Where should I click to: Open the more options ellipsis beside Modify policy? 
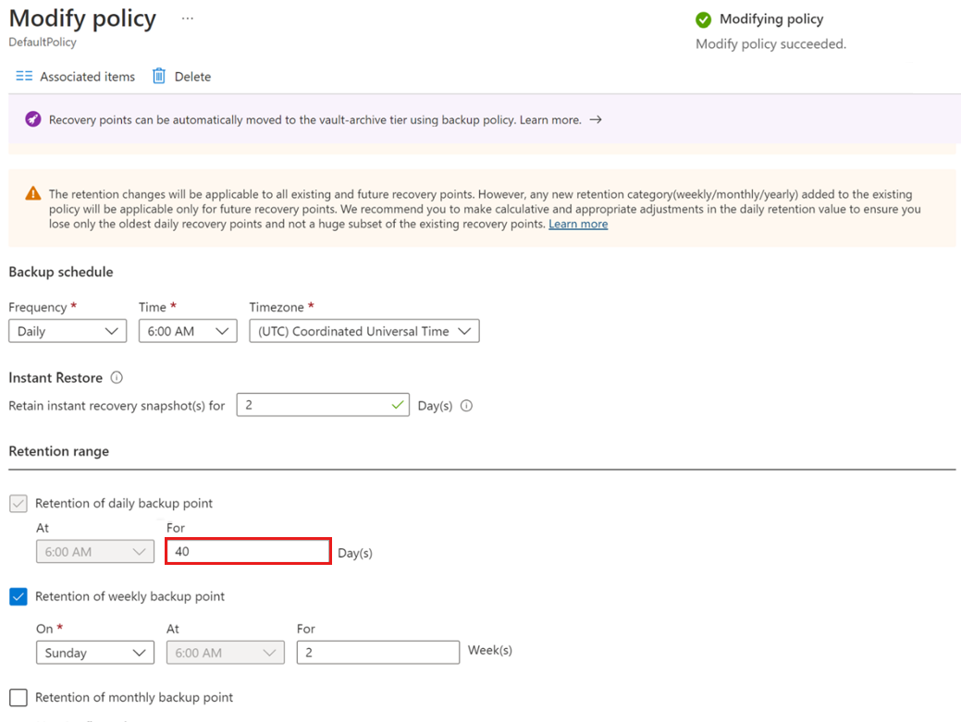click(187, 18)
